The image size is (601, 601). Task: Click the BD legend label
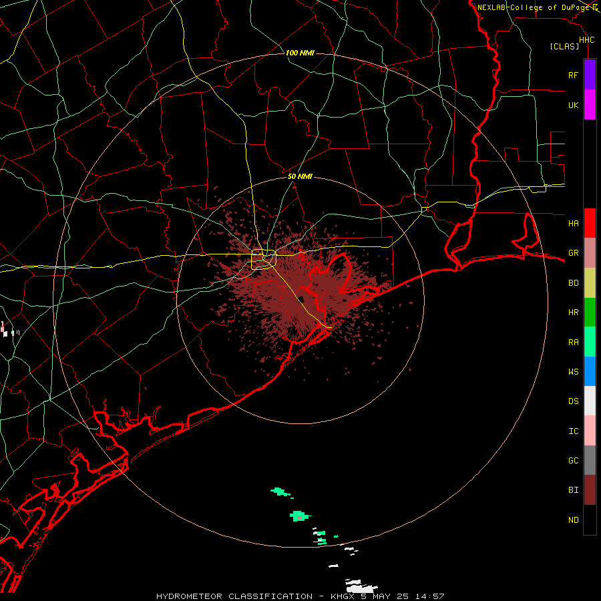pos(573,283)
